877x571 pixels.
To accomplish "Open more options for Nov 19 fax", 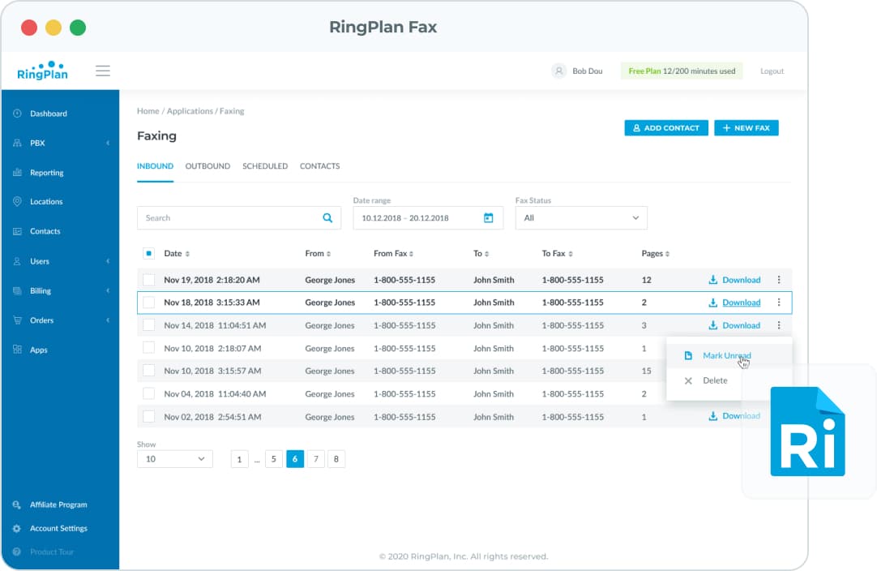I will point(779,280).
